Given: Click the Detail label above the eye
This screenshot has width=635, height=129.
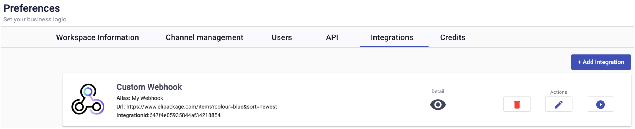Looking at the screenshot, I should [x=438, y=91].
